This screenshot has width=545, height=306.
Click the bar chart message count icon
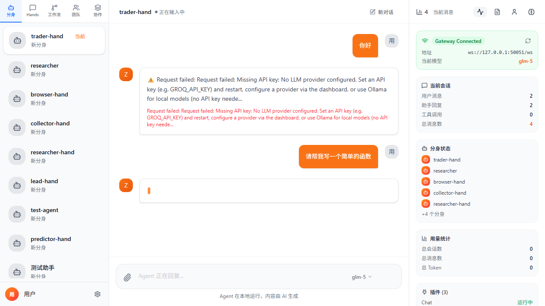point(419,12)
